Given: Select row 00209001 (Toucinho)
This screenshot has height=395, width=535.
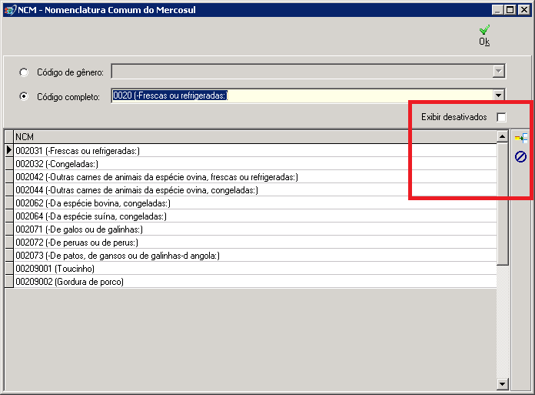Looking at the screenshot, I should [255, 269].
